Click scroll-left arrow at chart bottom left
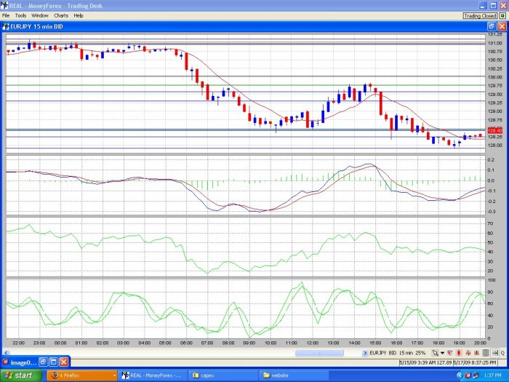 pos(6,353)
